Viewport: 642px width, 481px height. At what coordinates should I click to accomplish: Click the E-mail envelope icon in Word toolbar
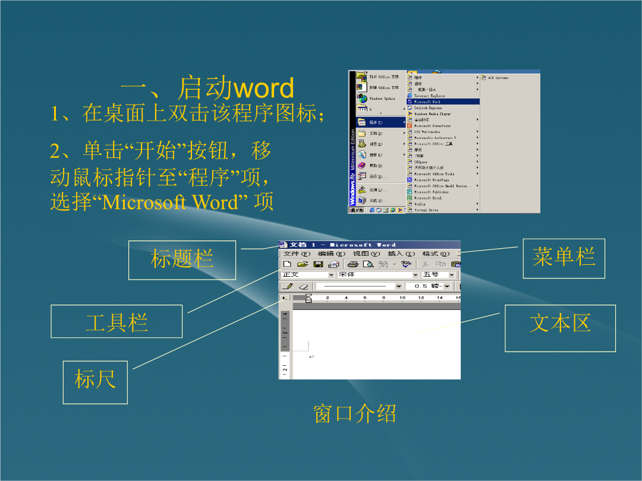[x=333, y=264]
